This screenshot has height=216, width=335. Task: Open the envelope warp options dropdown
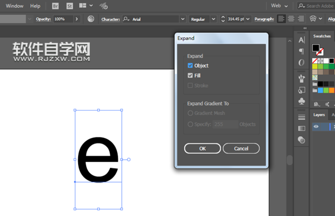click(x=320, y=19)
